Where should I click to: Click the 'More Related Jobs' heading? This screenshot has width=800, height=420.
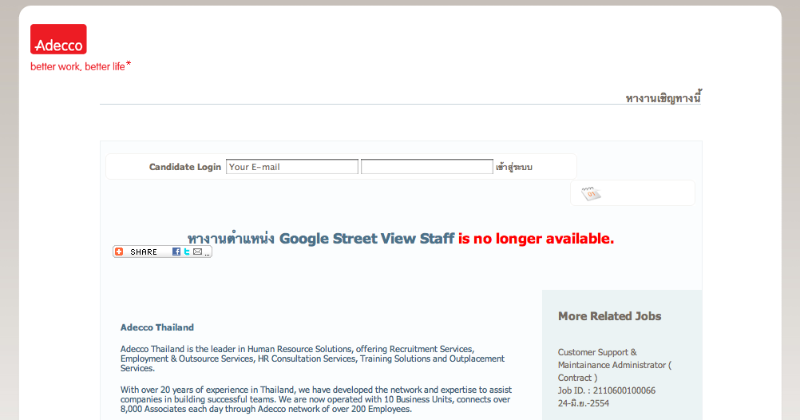610,316
